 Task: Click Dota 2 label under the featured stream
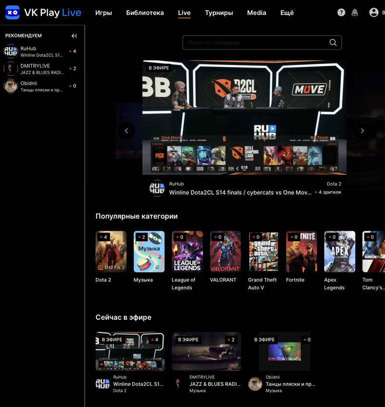[x=334, y=184]
